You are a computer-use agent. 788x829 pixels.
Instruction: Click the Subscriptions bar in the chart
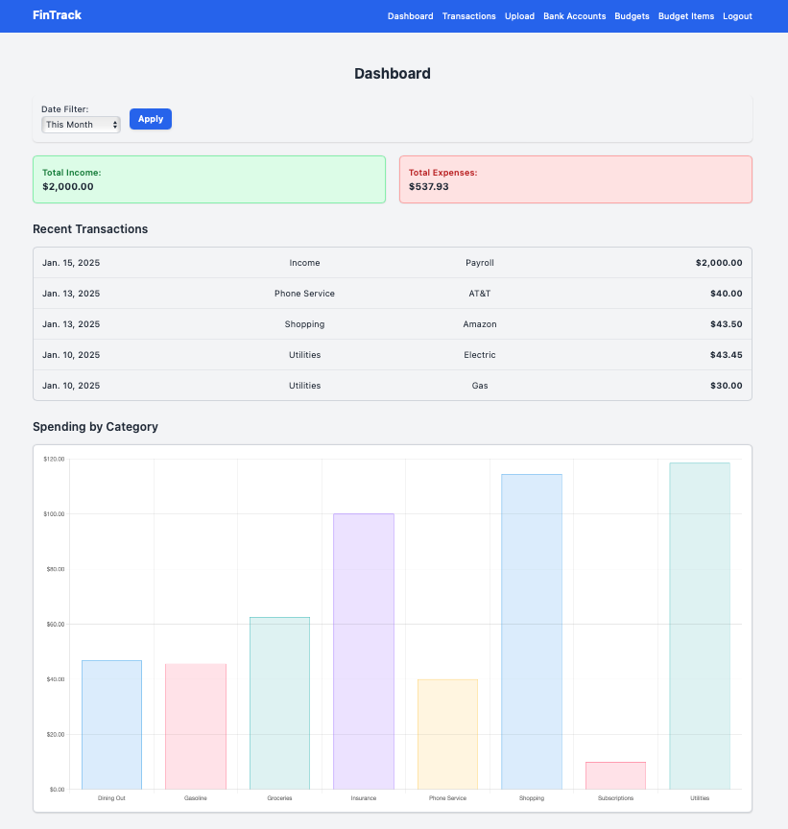pyautogui.click(x=615, y=775)
